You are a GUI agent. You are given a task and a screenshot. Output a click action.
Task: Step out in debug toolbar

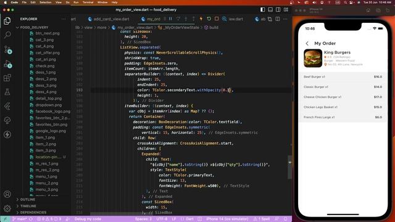pyautogui.click(x=193, y=19)
